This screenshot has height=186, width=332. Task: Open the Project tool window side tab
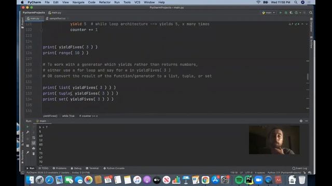(x=22, y=23)
